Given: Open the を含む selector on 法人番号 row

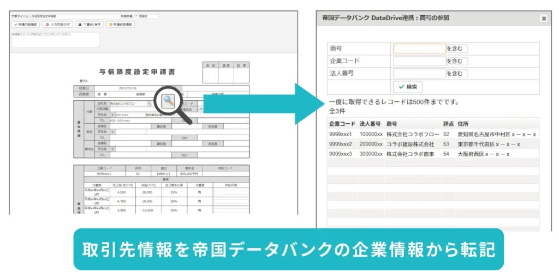Looking at the screenshot, I should pos(457,74).
